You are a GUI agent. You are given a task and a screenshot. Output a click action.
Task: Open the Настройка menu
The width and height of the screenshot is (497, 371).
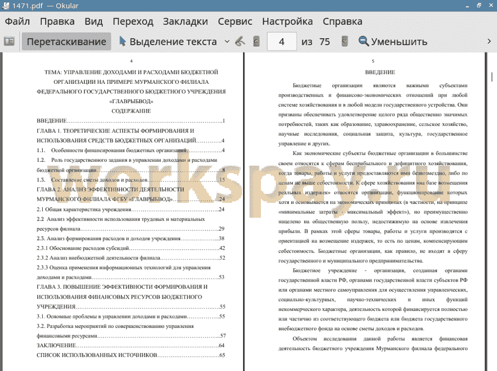click(287, 21)
